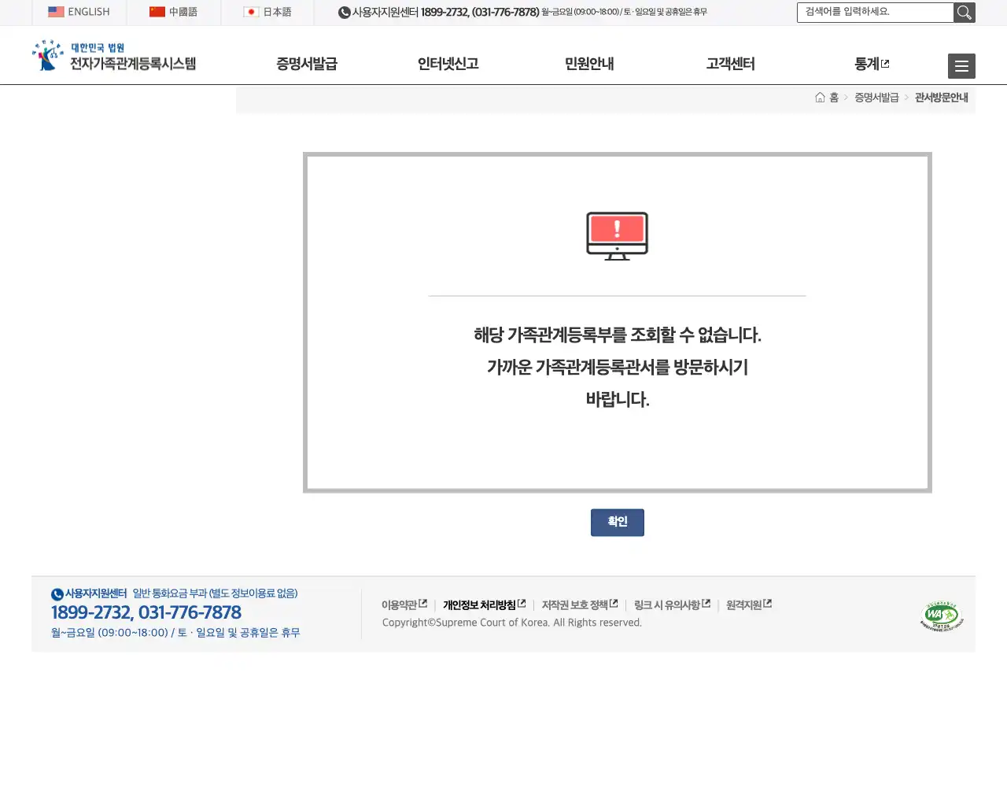
Task: Open the hamburger menu icon
Action: click(961, 66)
